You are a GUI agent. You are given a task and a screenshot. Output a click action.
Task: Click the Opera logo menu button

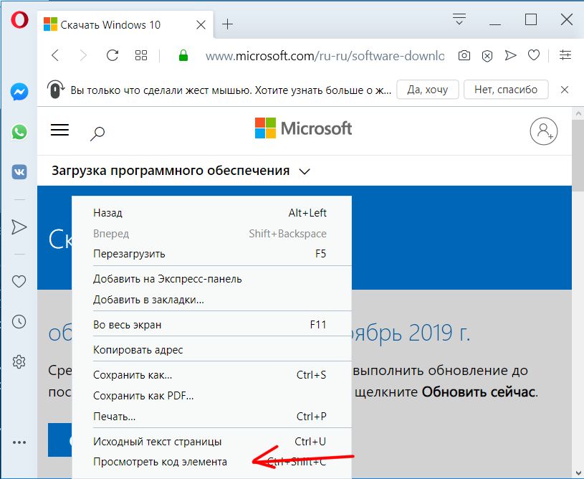[x=19, y=21]
